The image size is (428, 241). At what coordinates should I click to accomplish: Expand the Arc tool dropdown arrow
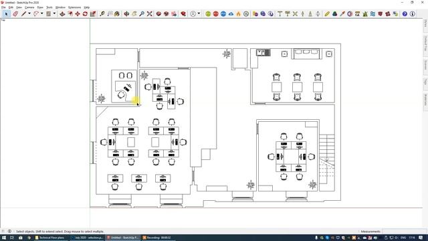tap(41, 13)
